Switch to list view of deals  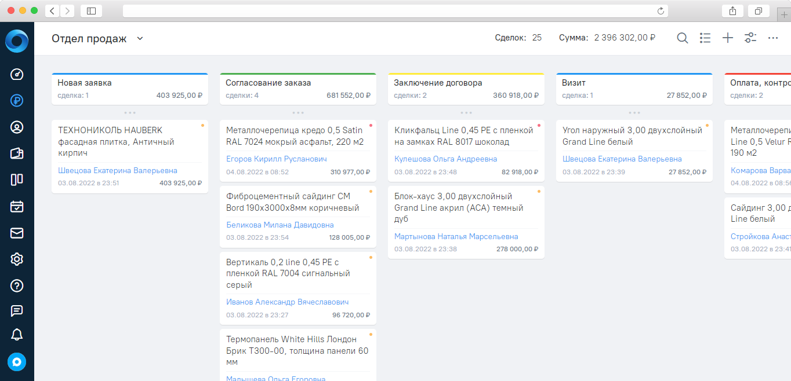coord(705,38)
